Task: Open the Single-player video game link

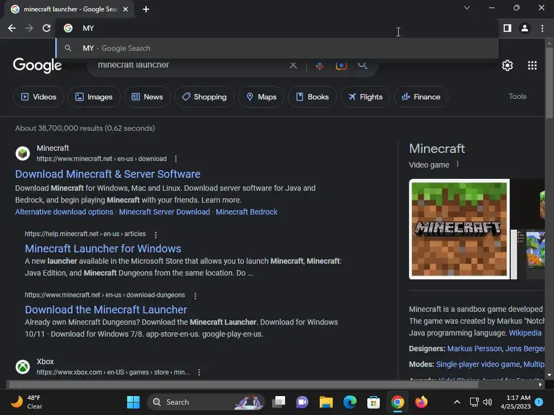Action: click(478, 364)
